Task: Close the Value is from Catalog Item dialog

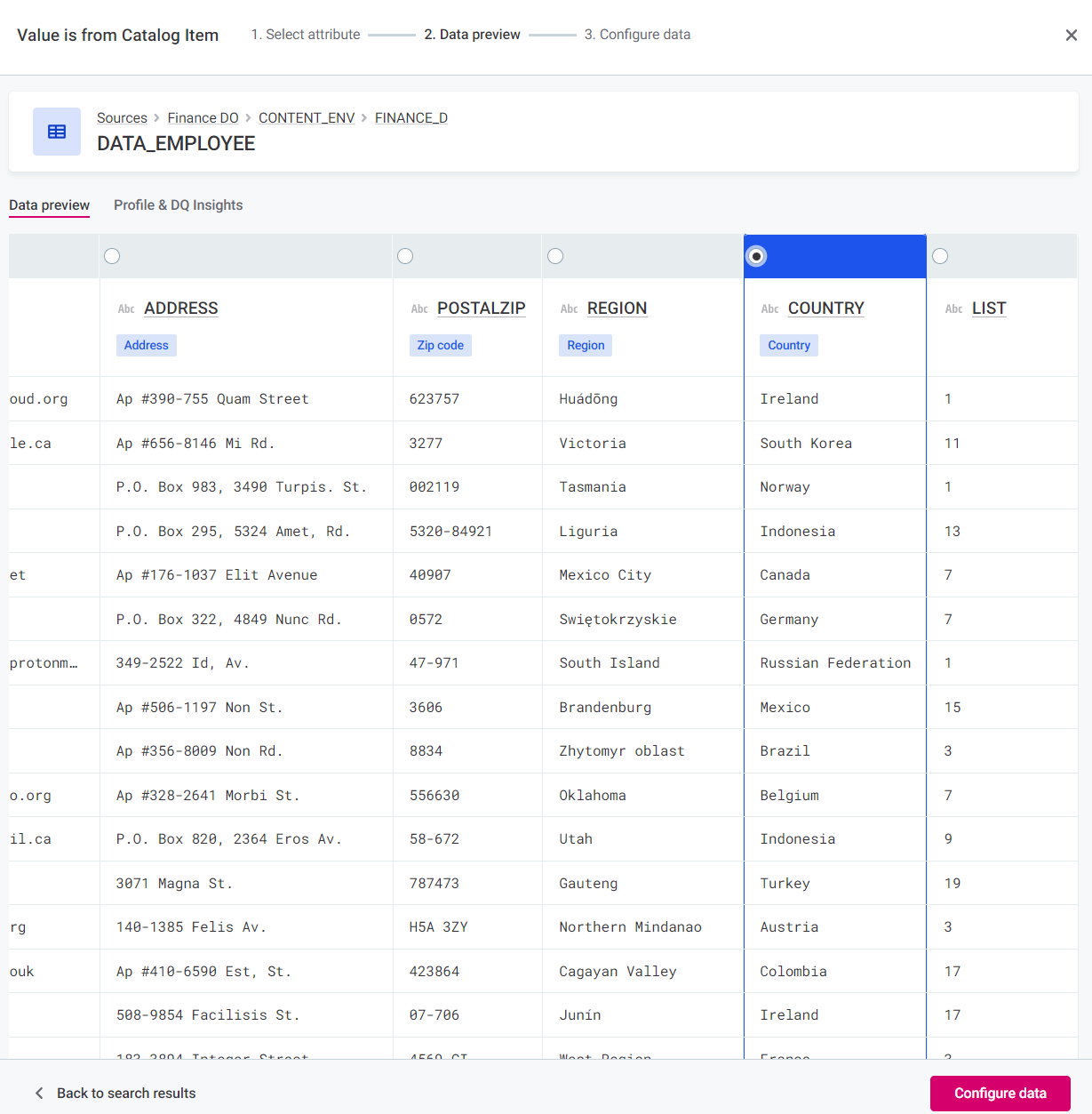Action: coord(1071,35)
